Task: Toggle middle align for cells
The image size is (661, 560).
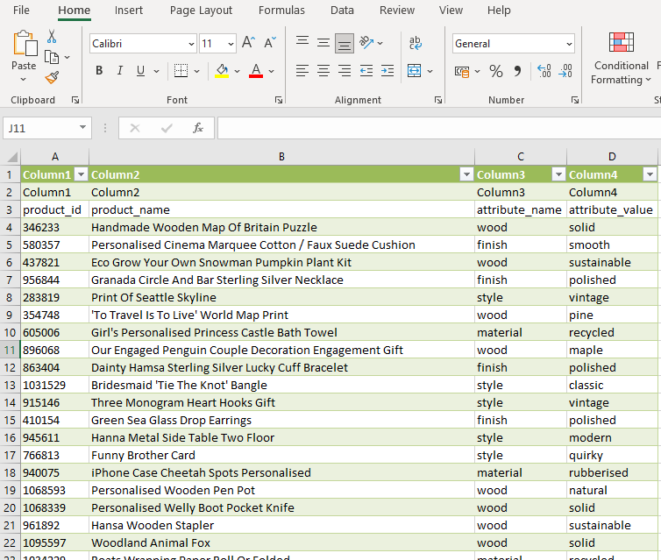Action: (x=323, y=43)
